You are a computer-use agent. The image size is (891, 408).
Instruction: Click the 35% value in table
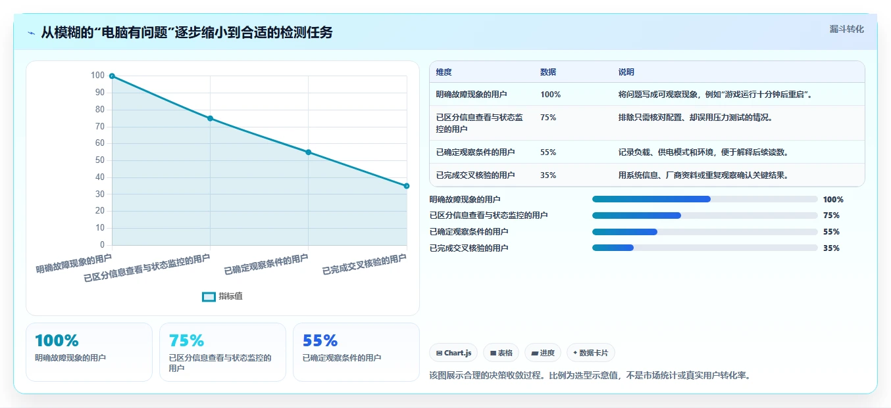point(548,175)
